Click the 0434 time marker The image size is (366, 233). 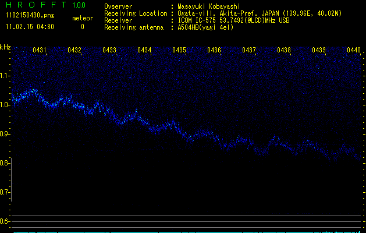144,50
